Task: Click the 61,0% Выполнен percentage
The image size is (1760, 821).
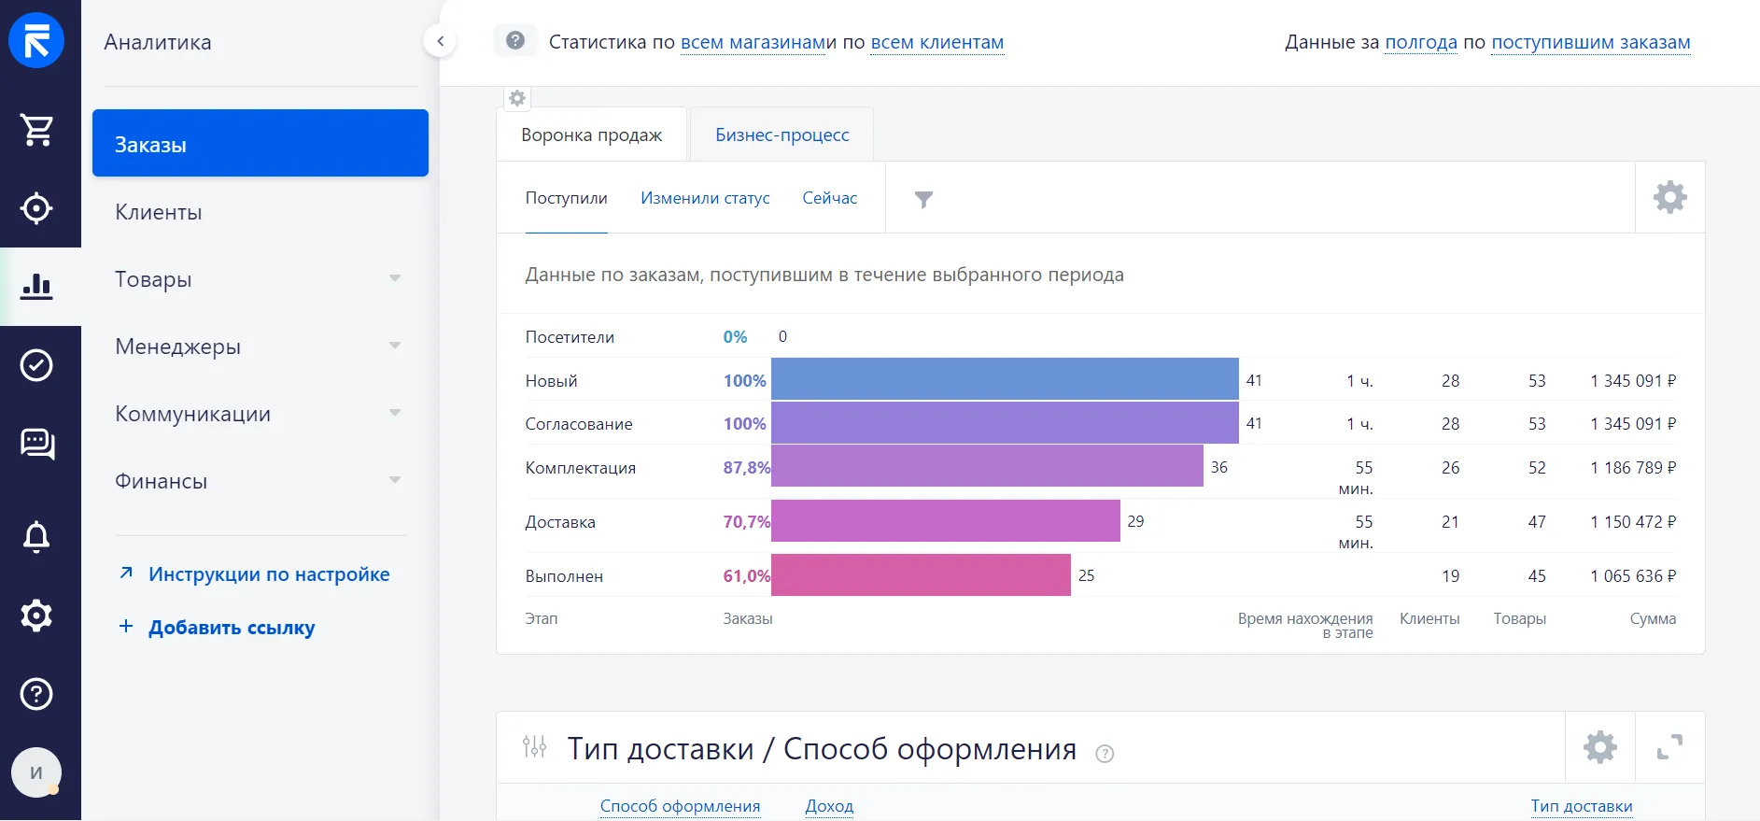Action: point(747,576)
